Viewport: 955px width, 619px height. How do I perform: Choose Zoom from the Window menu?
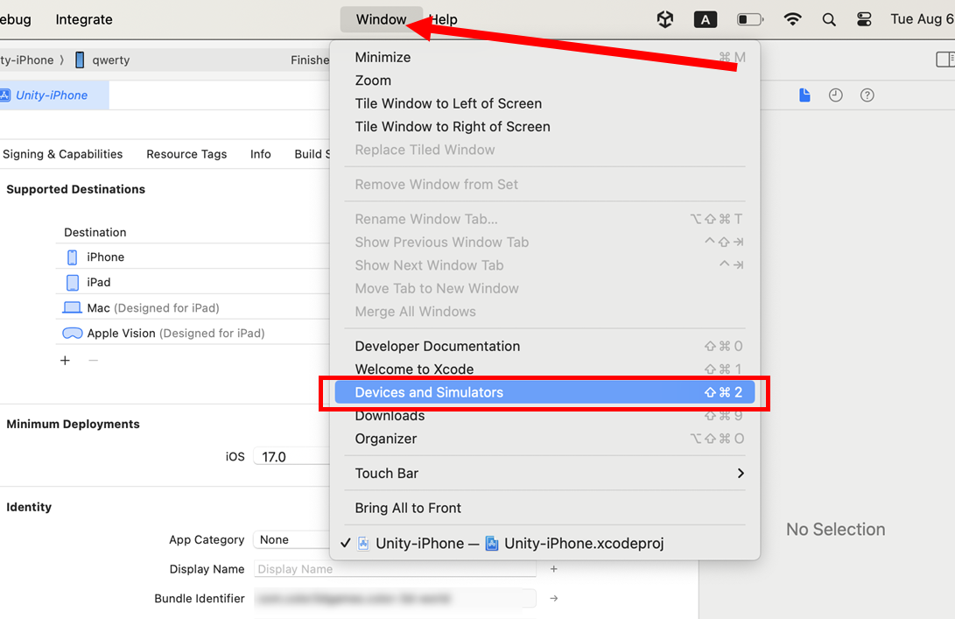click(x=545, y=81)
